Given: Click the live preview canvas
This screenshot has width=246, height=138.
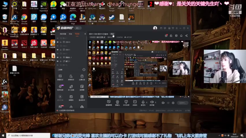Looking at the screenshot, I should click(x=139, y=69).
